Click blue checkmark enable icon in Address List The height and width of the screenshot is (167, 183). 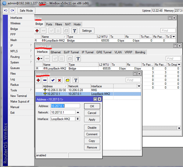(53, 80)
